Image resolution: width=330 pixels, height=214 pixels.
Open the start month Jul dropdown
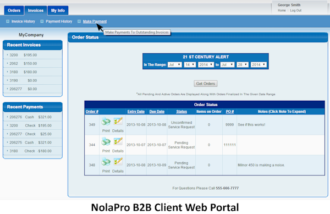(175, 64)
